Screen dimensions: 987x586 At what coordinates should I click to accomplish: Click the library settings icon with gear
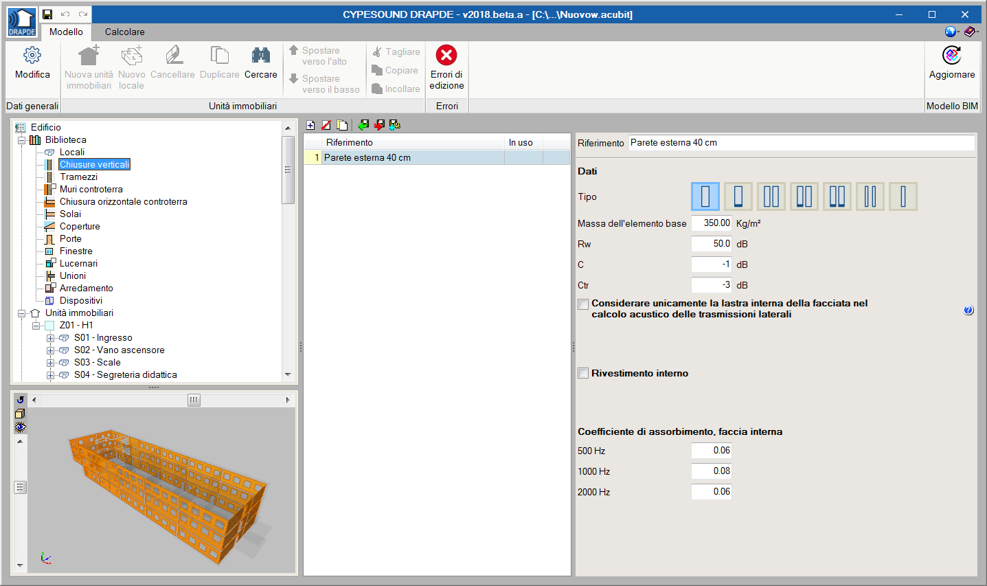click(395, 125)
